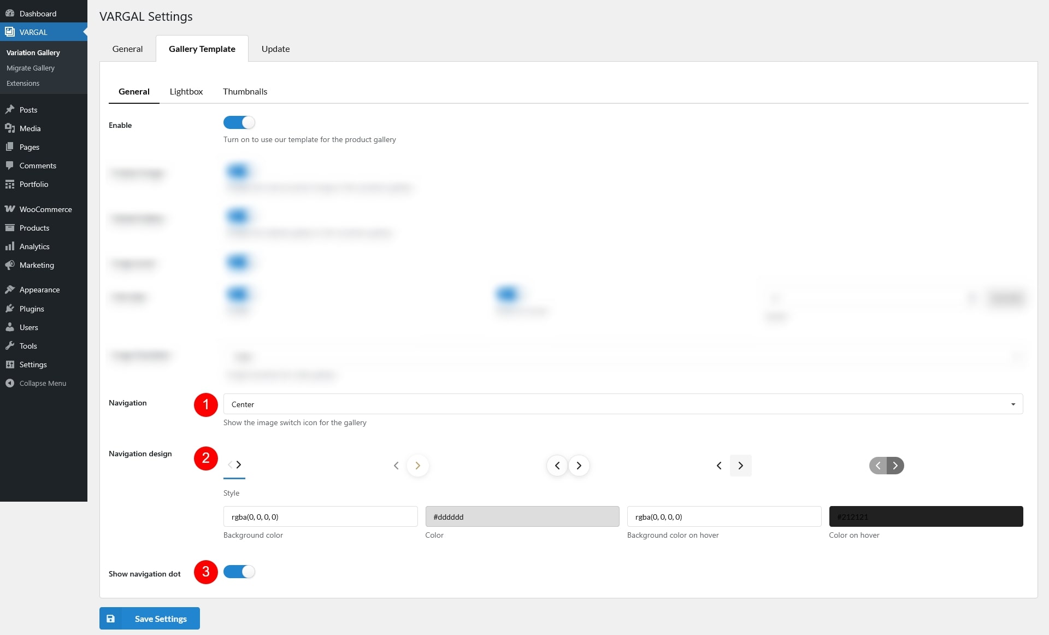Switch to the Gallery Template tab
This screenshot has width=1049, height=635.
(202, 49)
